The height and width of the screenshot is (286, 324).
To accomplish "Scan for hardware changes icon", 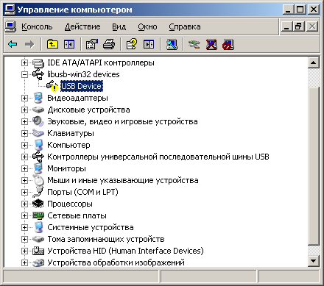I will 172,44.
